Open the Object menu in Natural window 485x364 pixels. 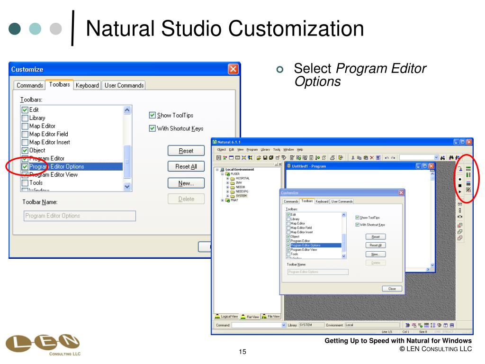222,149
